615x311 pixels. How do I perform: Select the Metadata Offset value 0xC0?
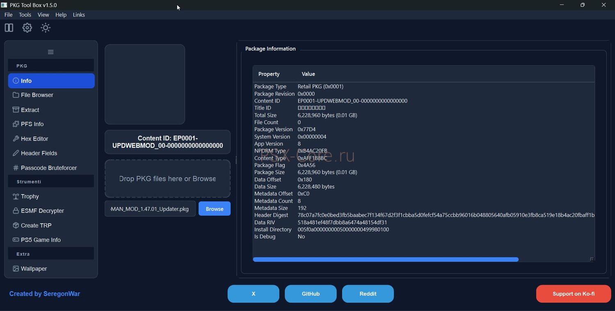click(304, 194)
